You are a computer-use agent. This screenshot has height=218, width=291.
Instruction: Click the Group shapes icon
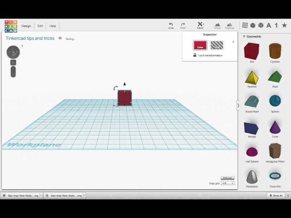(217, 26)
